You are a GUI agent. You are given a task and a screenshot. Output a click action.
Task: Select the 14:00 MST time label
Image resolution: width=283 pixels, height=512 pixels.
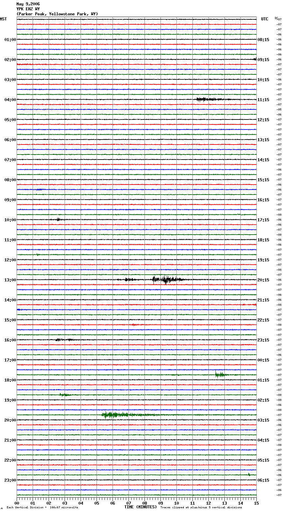tap(10, 300)
